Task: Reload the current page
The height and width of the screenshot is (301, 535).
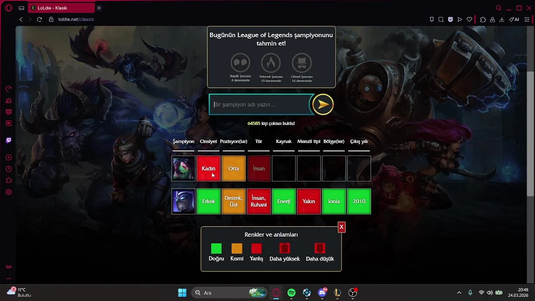Action: tap(39, 19)
